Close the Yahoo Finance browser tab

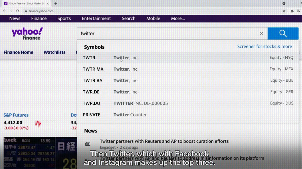pyautogui.click(x=48, y=4)
